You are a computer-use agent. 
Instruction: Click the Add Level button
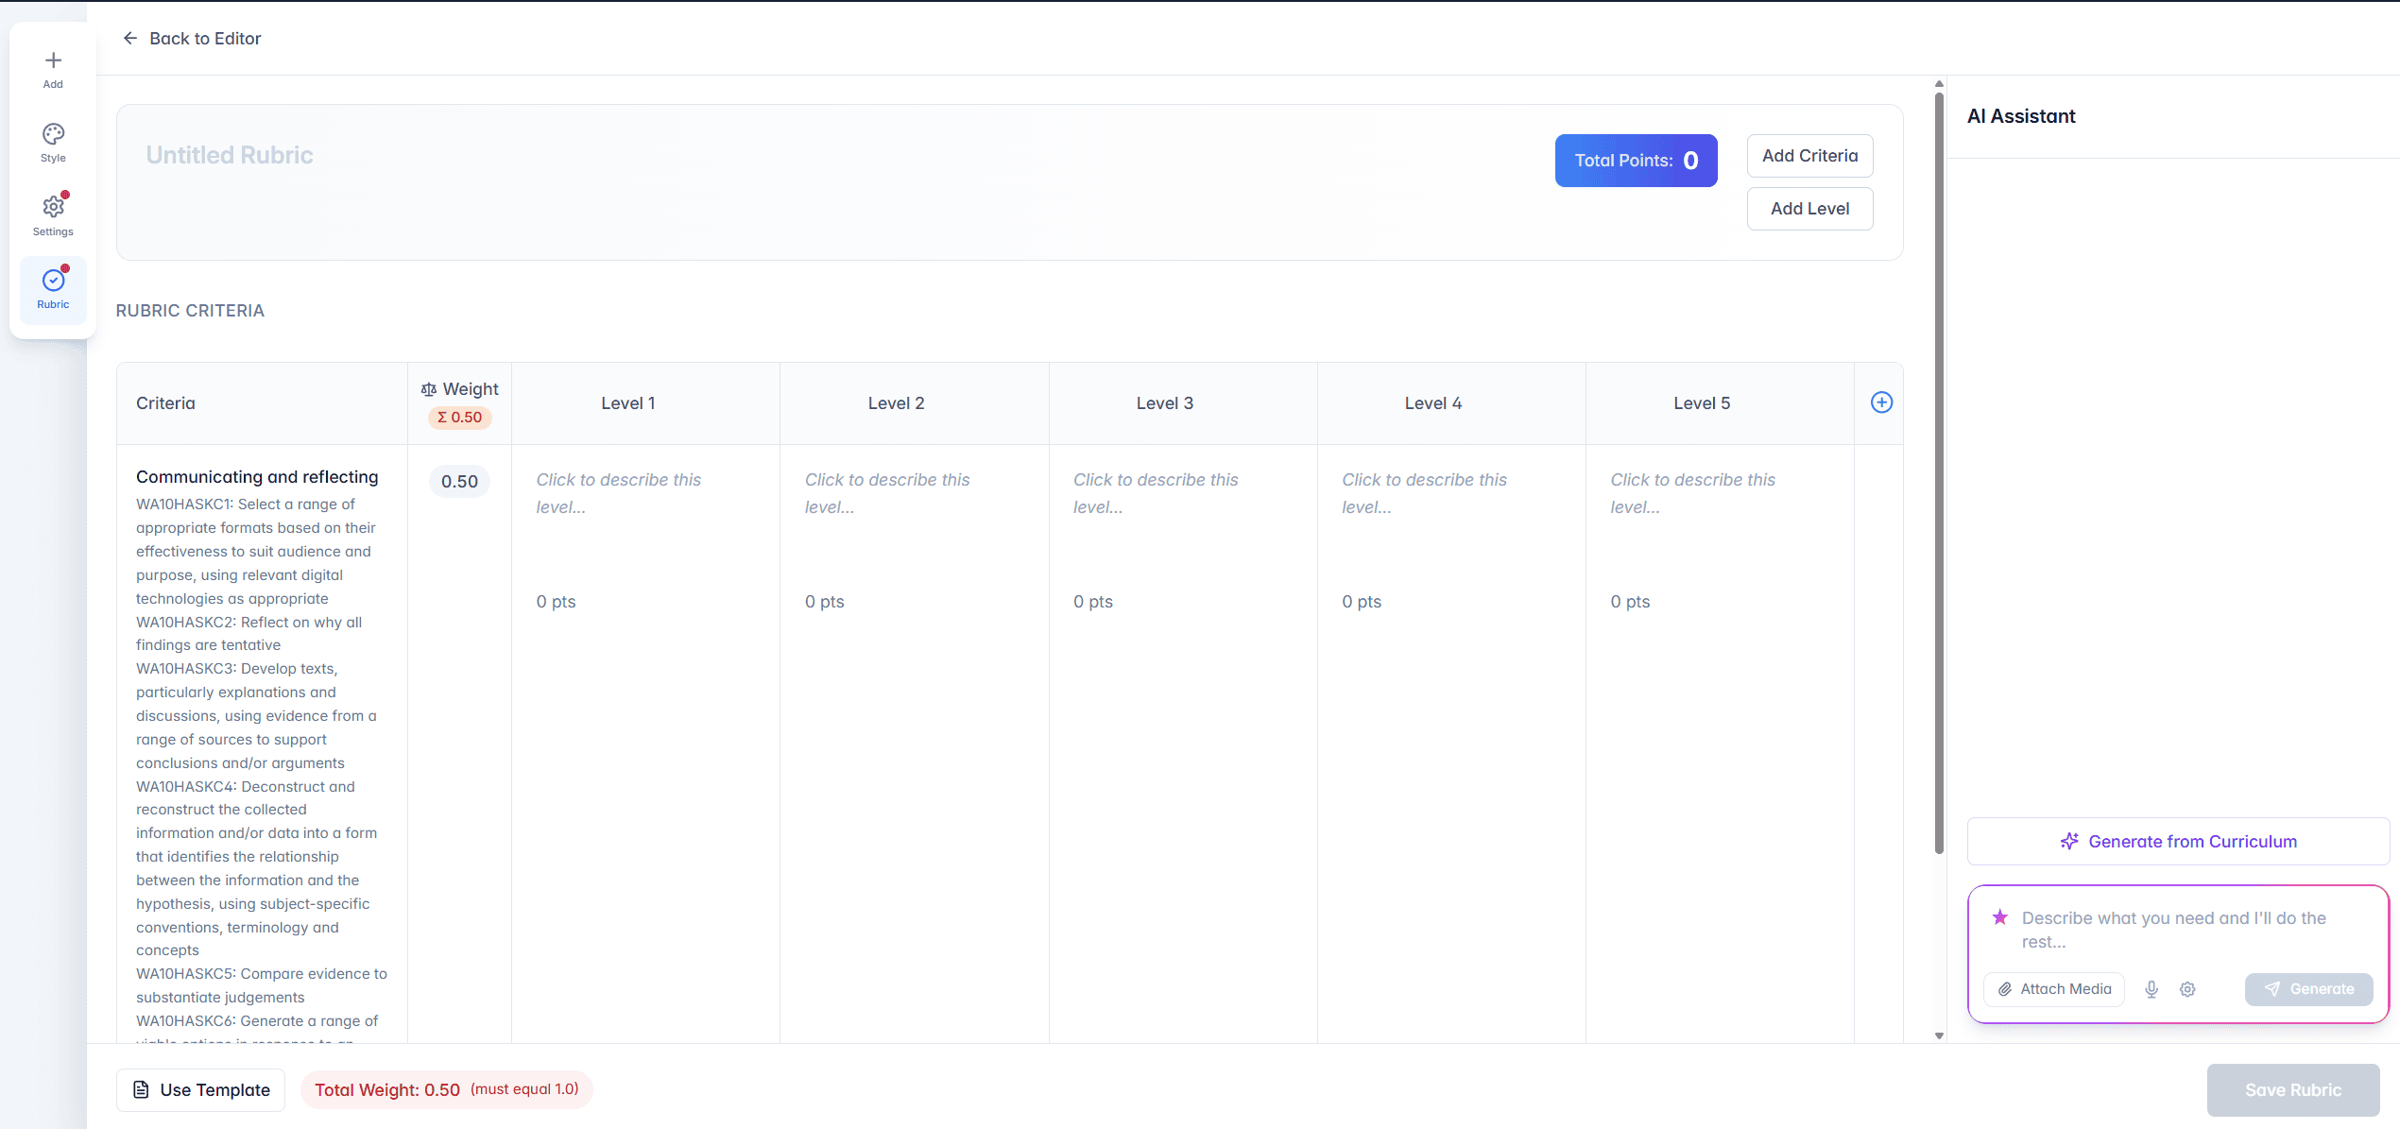click(1809, 209)
